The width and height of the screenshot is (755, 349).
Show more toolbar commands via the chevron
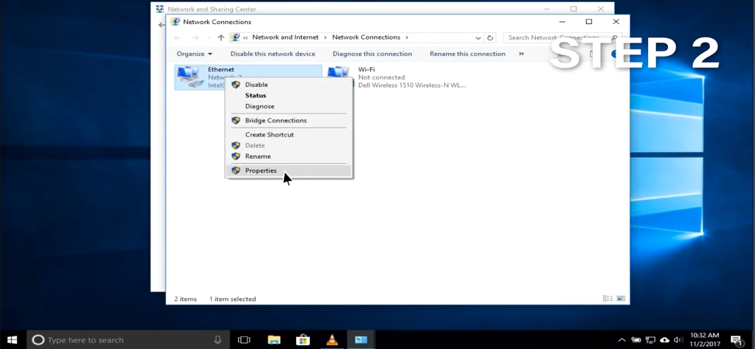(521, 54)
